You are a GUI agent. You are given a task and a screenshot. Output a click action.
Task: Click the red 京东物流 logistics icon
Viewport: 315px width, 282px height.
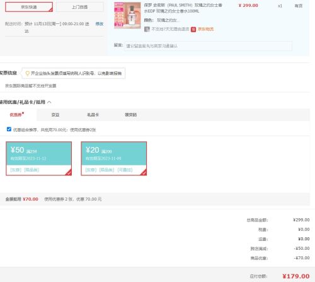(193, 29)
